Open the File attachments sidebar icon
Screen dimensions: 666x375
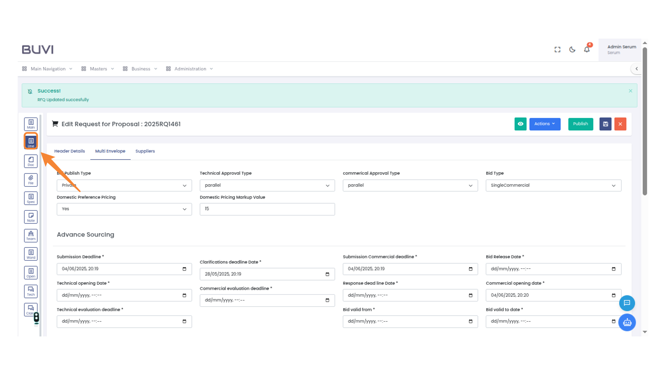pyautogui.click(x=31, y=180)
